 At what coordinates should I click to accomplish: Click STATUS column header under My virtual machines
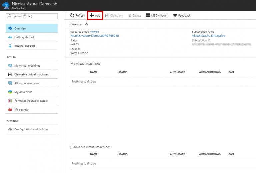point(123,72)
